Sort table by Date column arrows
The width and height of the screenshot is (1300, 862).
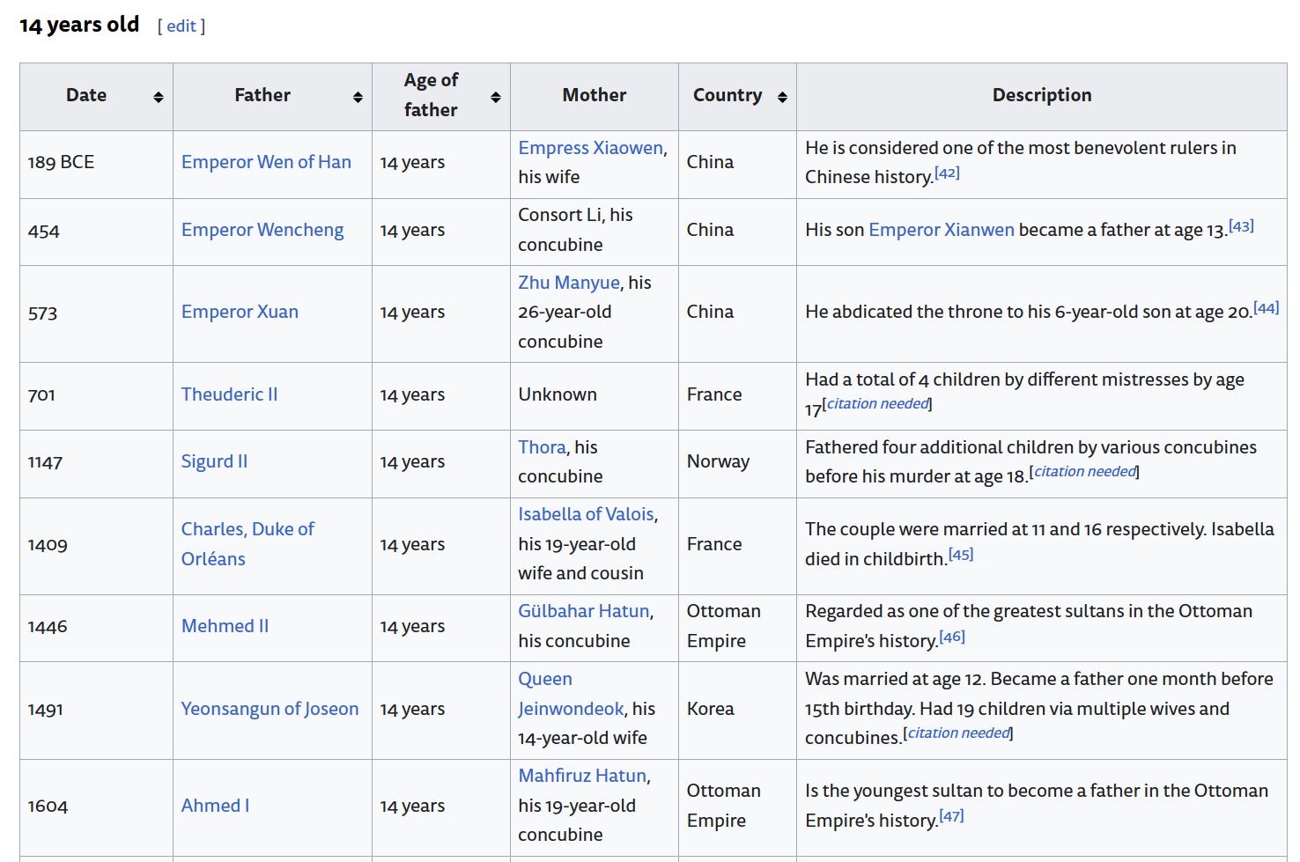click(159, 97)
